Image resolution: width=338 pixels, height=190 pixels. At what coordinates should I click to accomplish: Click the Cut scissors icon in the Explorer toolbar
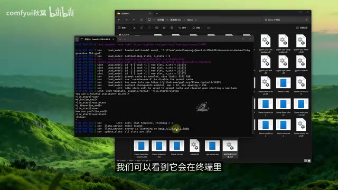(134, 28)
